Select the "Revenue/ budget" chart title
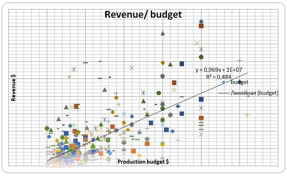 (x=143, y=14)
